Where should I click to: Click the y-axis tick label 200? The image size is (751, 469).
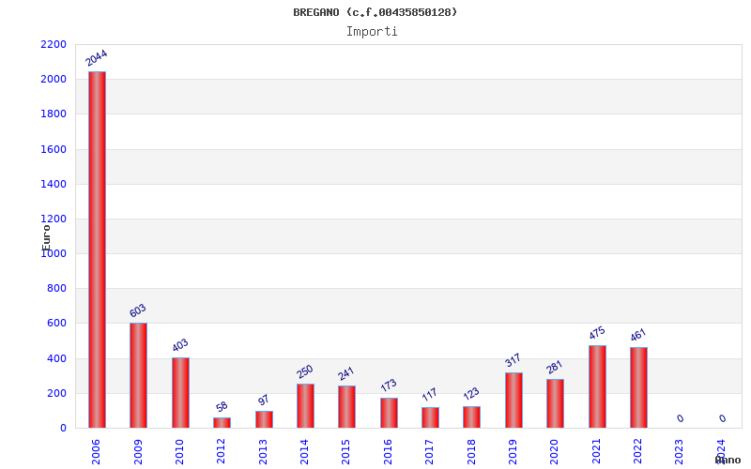pyautogui.click(x=56, y=393)
